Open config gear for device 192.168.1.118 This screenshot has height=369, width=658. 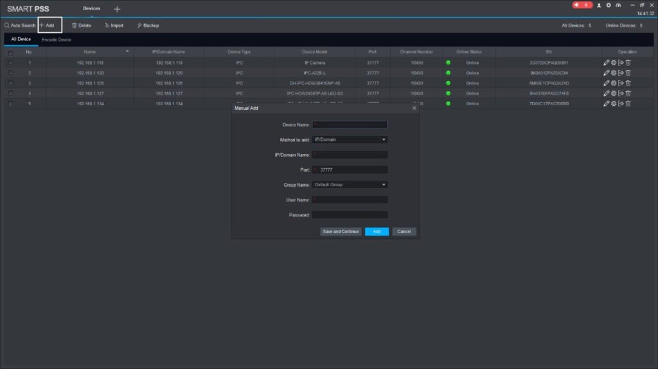click(x=614, y=62)
